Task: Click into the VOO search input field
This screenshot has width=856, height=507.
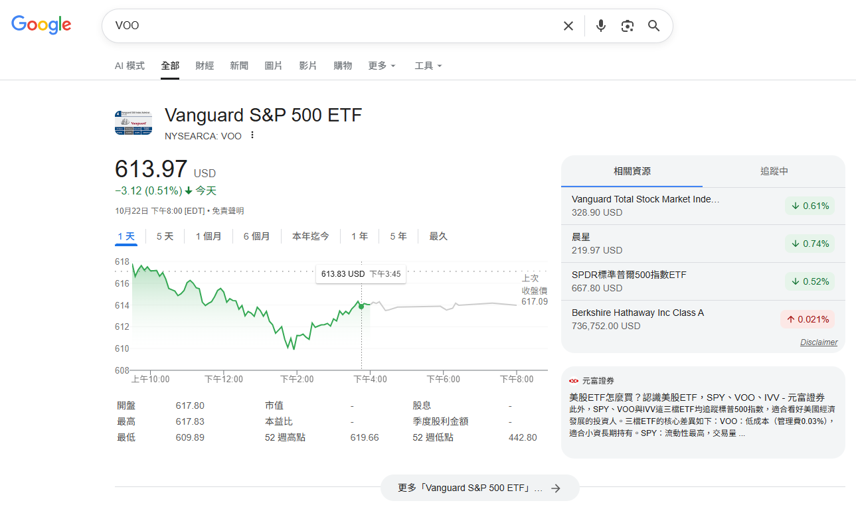Action: (332, 26)
